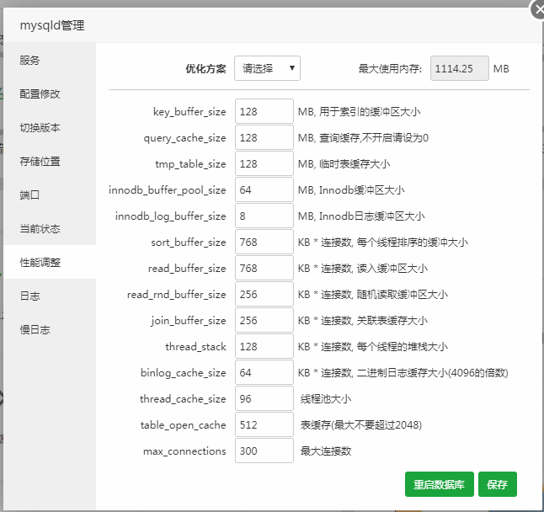544x512 pixels.
Task: Edit innodb_log_buffer_size input field
Action: click(x=264, y=216)
